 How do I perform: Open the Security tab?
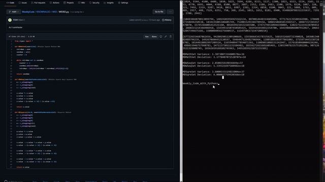click(x=94, y=3)
